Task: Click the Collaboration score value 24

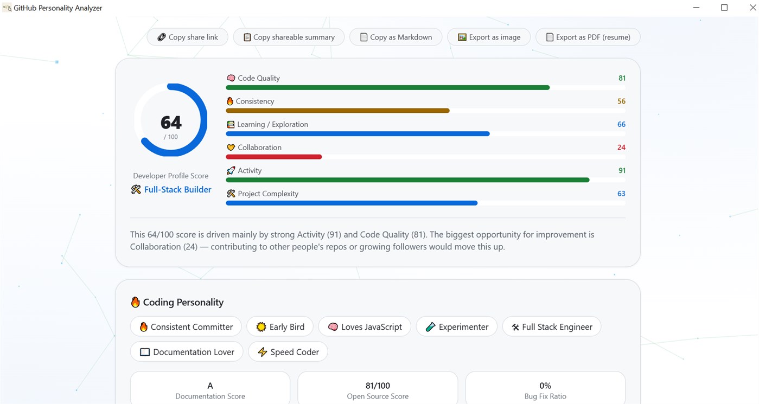Action: pos(621,148)
